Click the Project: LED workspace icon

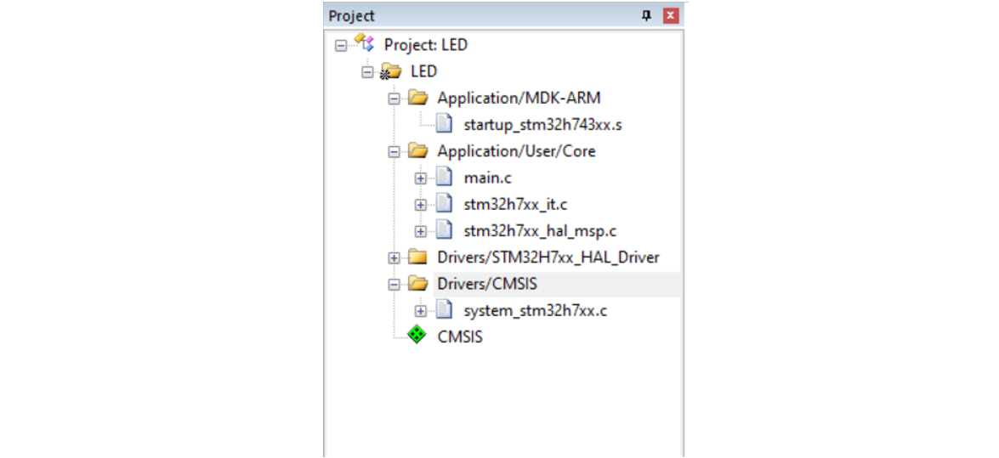(x=364, y=44)
